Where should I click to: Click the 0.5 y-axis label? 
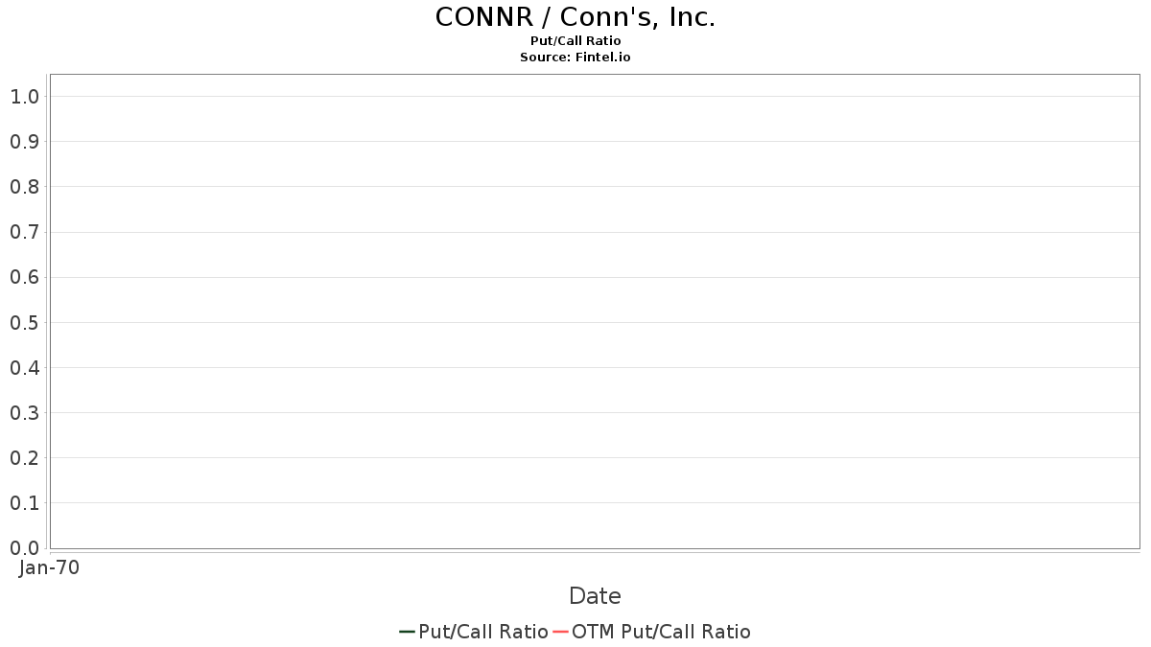[25, 322]
